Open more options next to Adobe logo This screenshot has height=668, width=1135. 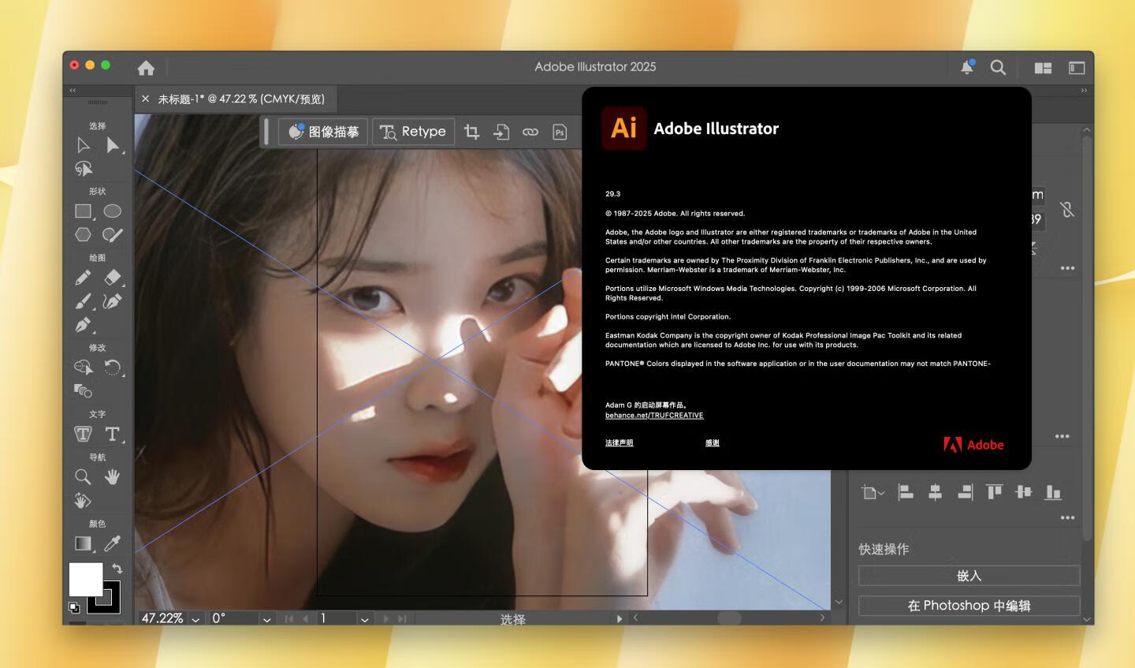pos(1062,436)
